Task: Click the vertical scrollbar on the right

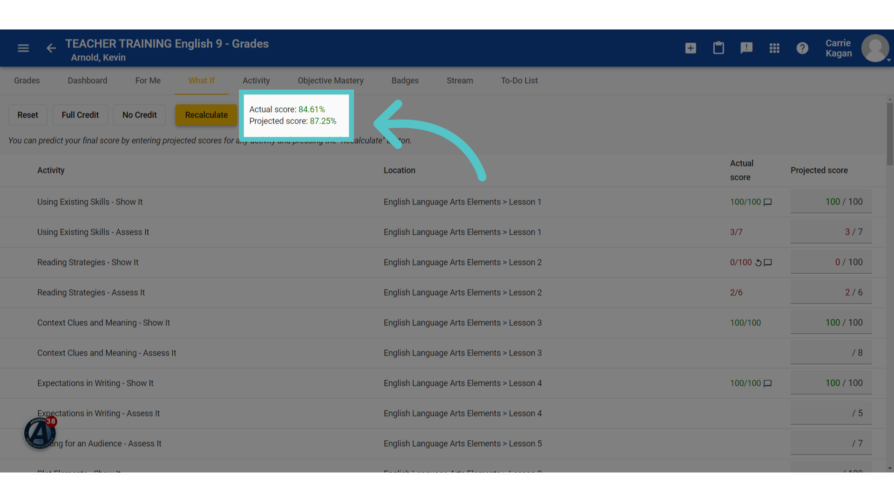Action: click(890, 134)
